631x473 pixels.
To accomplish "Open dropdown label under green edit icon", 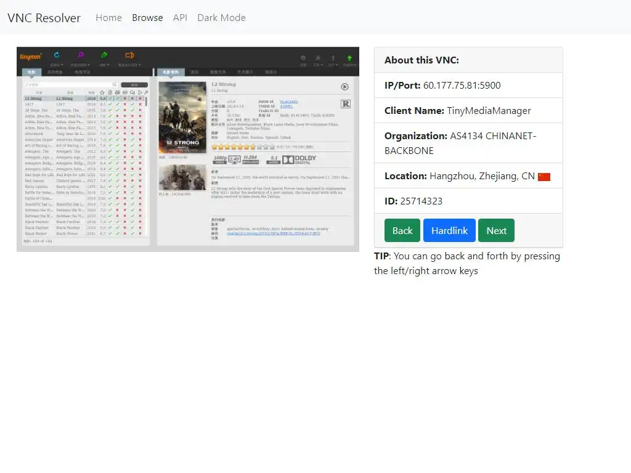I will coord(104,65).
